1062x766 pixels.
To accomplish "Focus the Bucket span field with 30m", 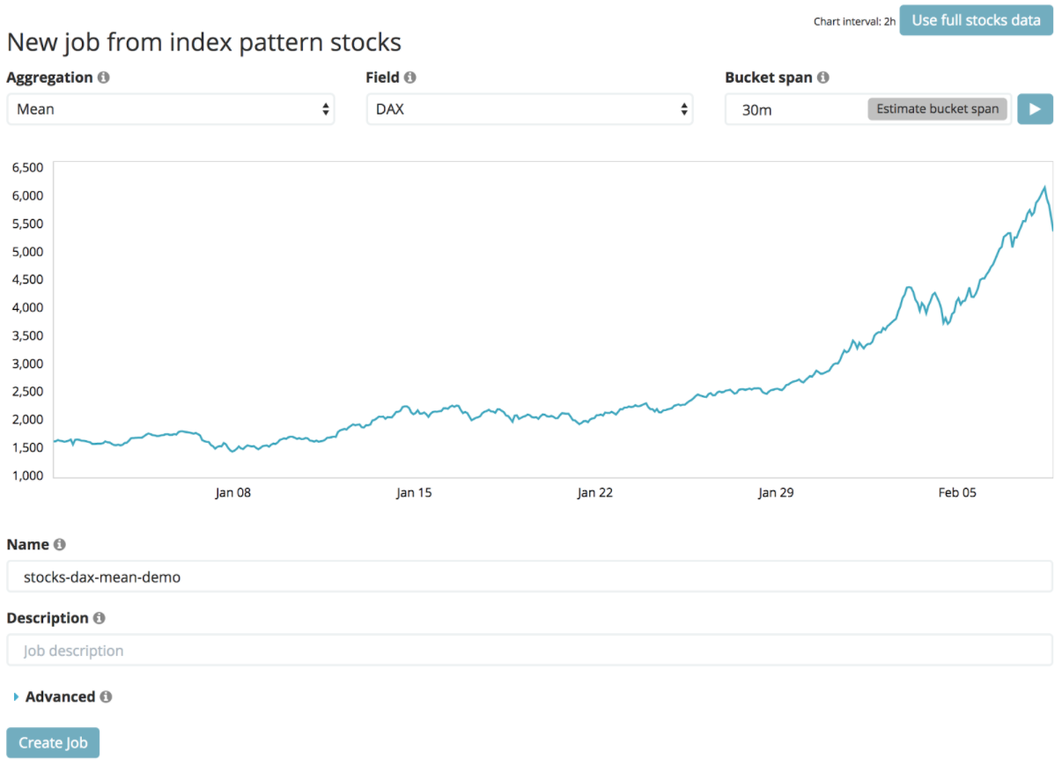I will [x=793, y=109].
